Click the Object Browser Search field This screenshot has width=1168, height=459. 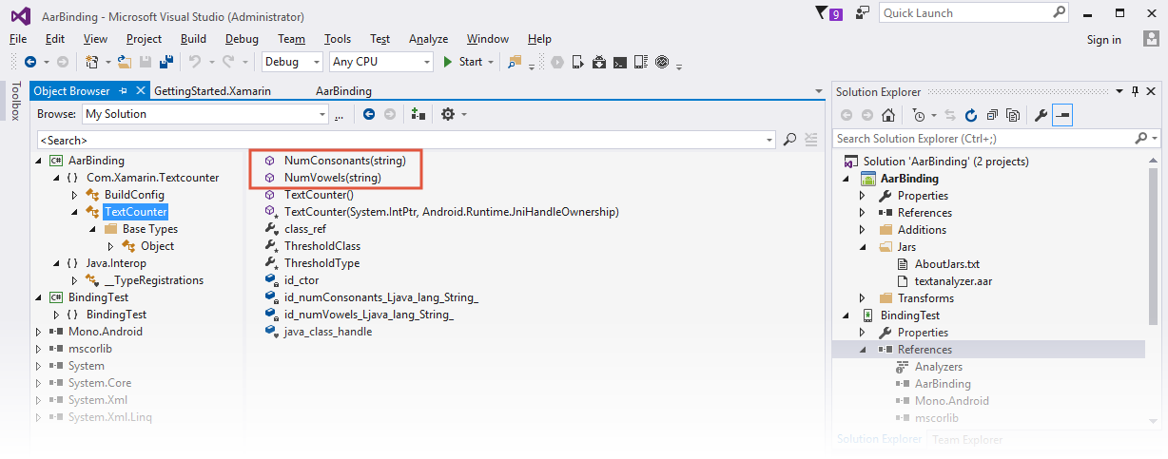click(406, 140)
